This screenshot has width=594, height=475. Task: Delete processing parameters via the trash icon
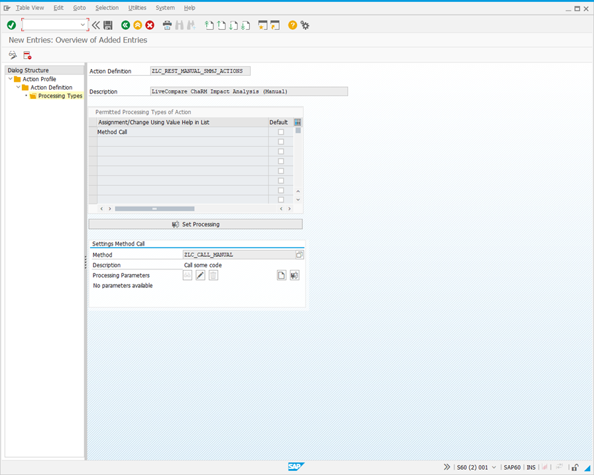tap(213, 275)
